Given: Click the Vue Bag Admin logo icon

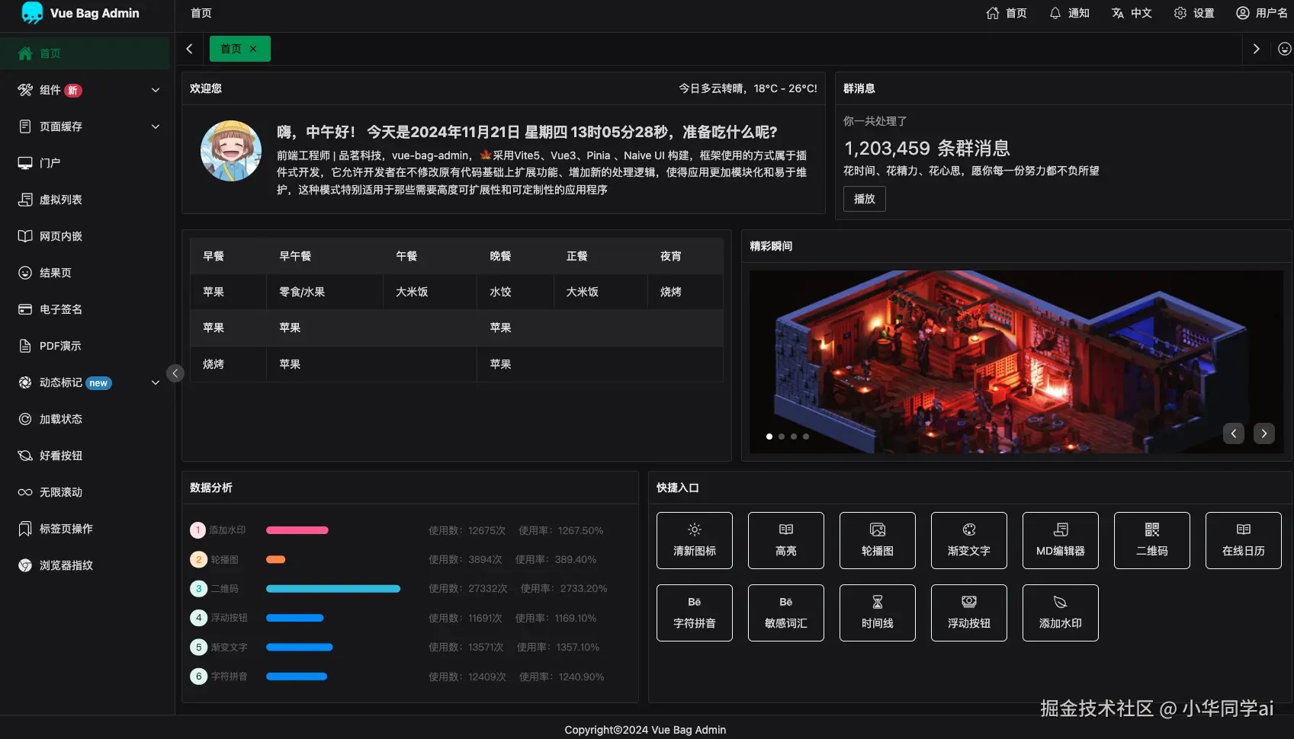Looking at the screenshot, I should [32, 13].
